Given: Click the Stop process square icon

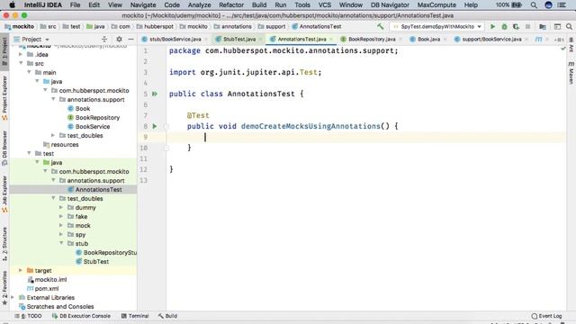Looking at the screenshot, I should pos(528,26).
